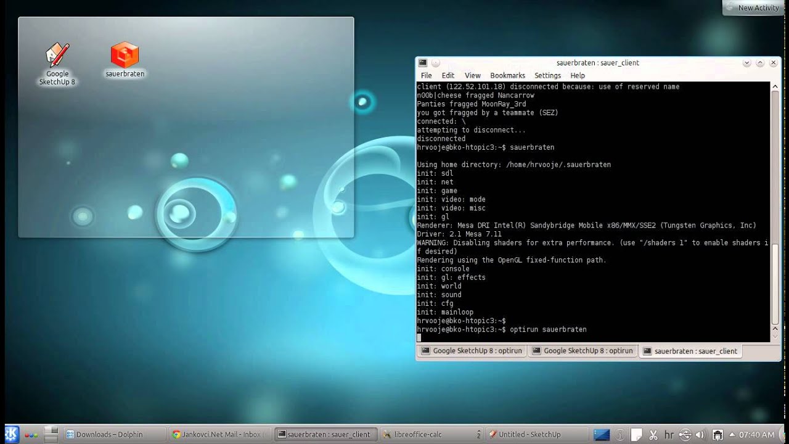This screenshot has width=789, height=444.
Task: Click the volume speaker icon in tray
Action: point(701,434)
